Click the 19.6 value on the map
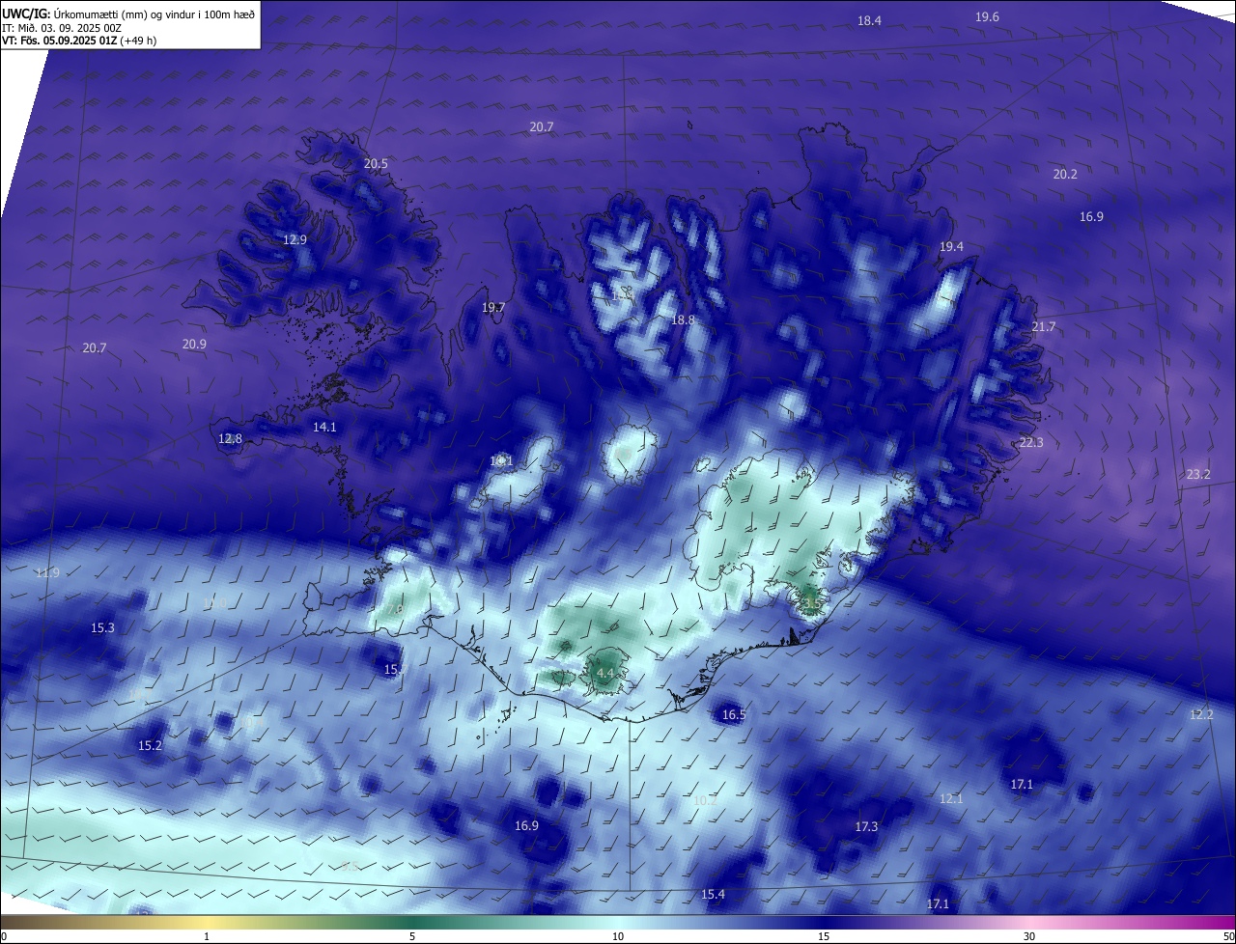Image resolution: width=1236 pixels, height=944 pixels. [x=987, y=16]
